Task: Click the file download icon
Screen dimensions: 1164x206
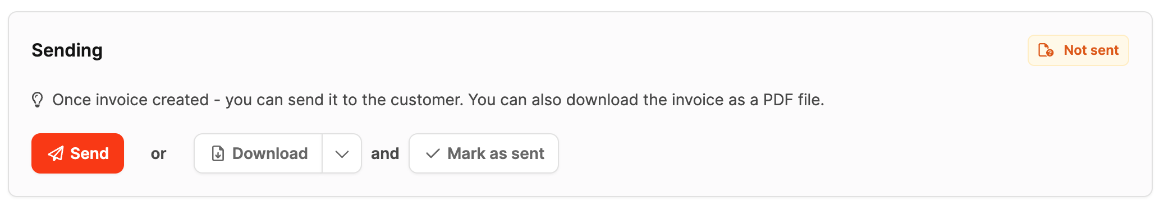Action: point(218,153)
